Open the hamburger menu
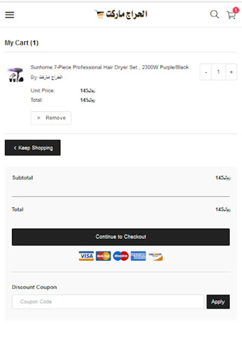The image size is (242, 351). pos(9,15)
